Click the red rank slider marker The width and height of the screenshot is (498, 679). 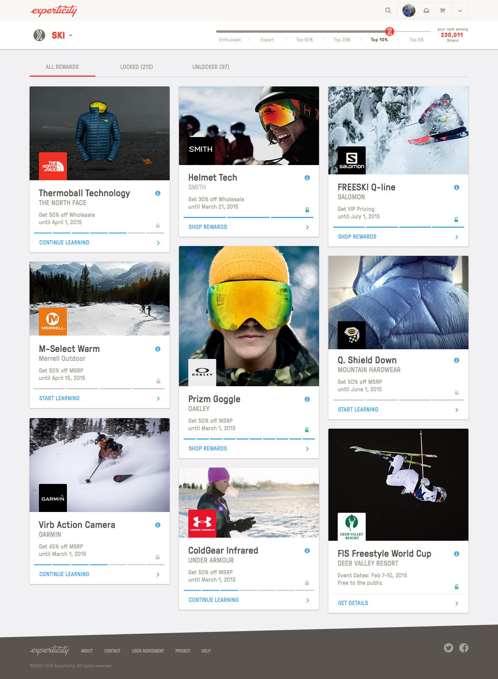(x=389, y=32)
